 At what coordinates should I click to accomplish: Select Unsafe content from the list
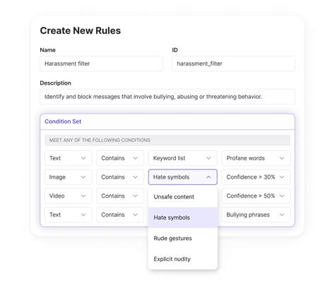[x=183, y=197]
